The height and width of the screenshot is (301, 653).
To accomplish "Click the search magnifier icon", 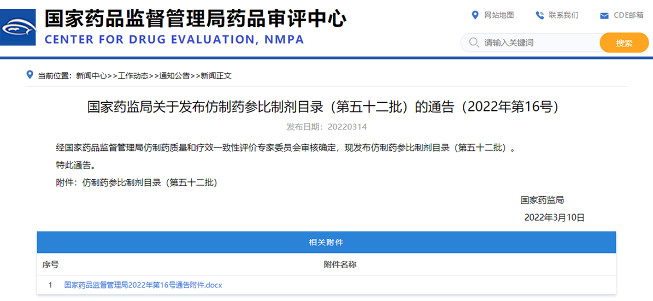I will (474, 43).
